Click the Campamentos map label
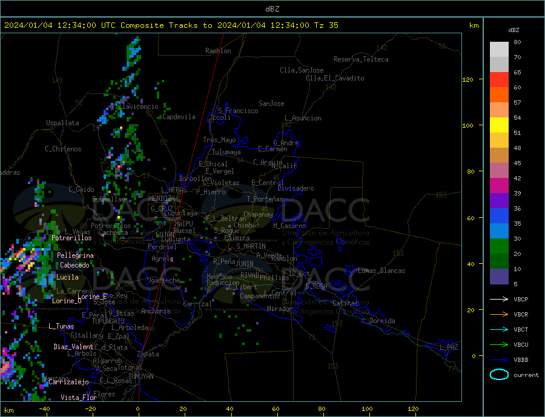545x417 pixels. (x=260, y=297)
